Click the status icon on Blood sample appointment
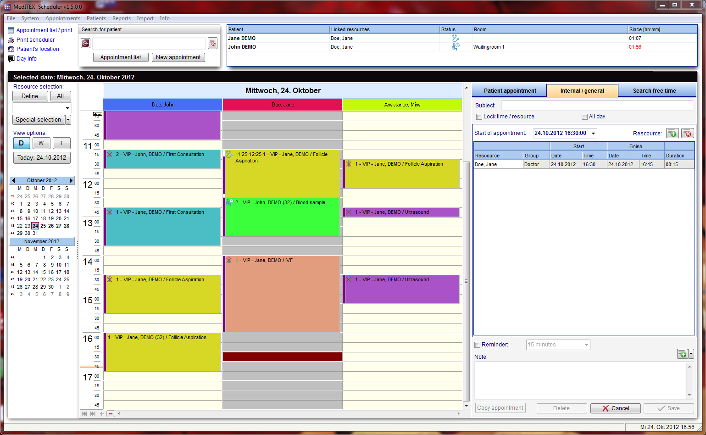The height and width of the screenshot is (435, 706). click(x=229, y=202)
